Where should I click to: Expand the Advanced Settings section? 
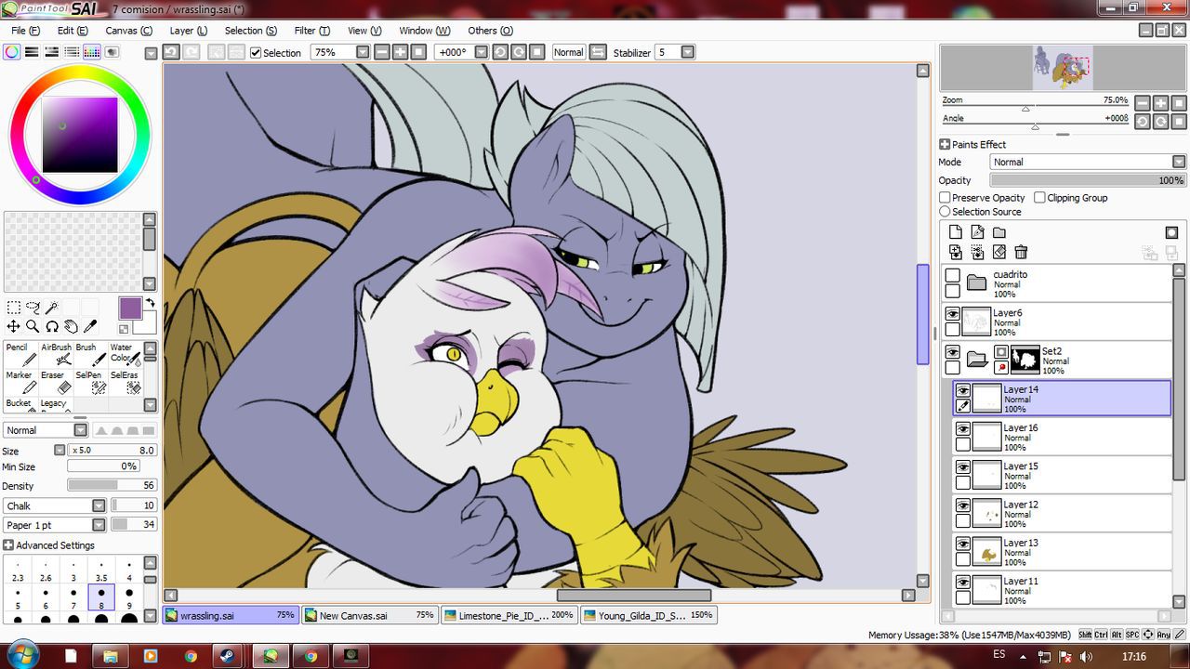(8, 545)
